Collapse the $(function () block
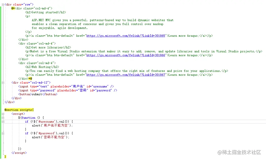Screen dimensions: 266x160 3,118
